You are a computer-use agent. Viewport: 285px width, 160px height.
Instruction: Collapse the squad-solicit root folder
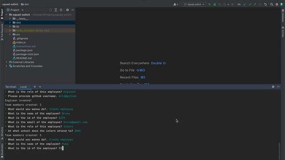click(x=6, y=15)
